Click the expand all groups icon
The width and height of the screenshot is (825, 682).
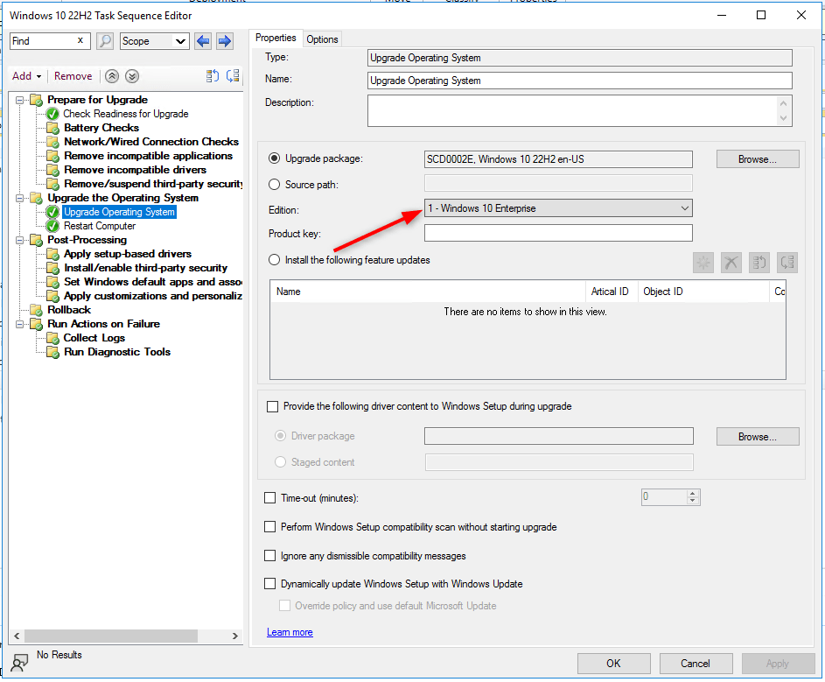(x=231, y=76)
